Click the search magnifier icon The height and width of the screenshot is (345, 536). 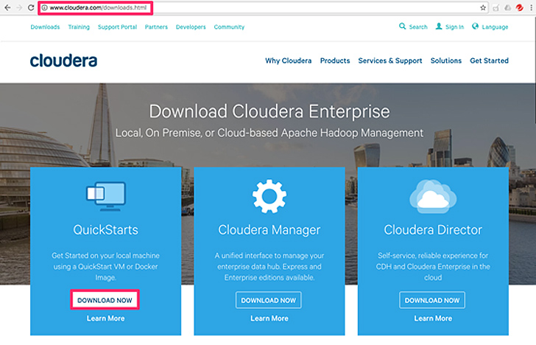402,26
